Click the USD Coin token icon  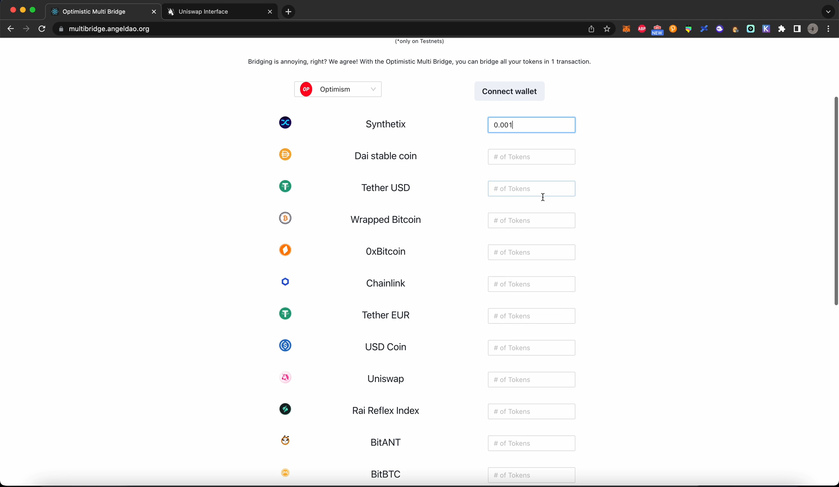[285, 346]
